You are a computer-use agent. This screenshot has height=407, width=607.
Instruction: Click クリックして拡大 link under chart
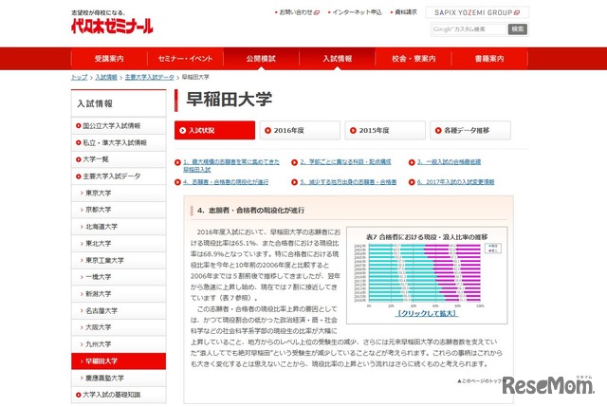(x=427, y=313)
